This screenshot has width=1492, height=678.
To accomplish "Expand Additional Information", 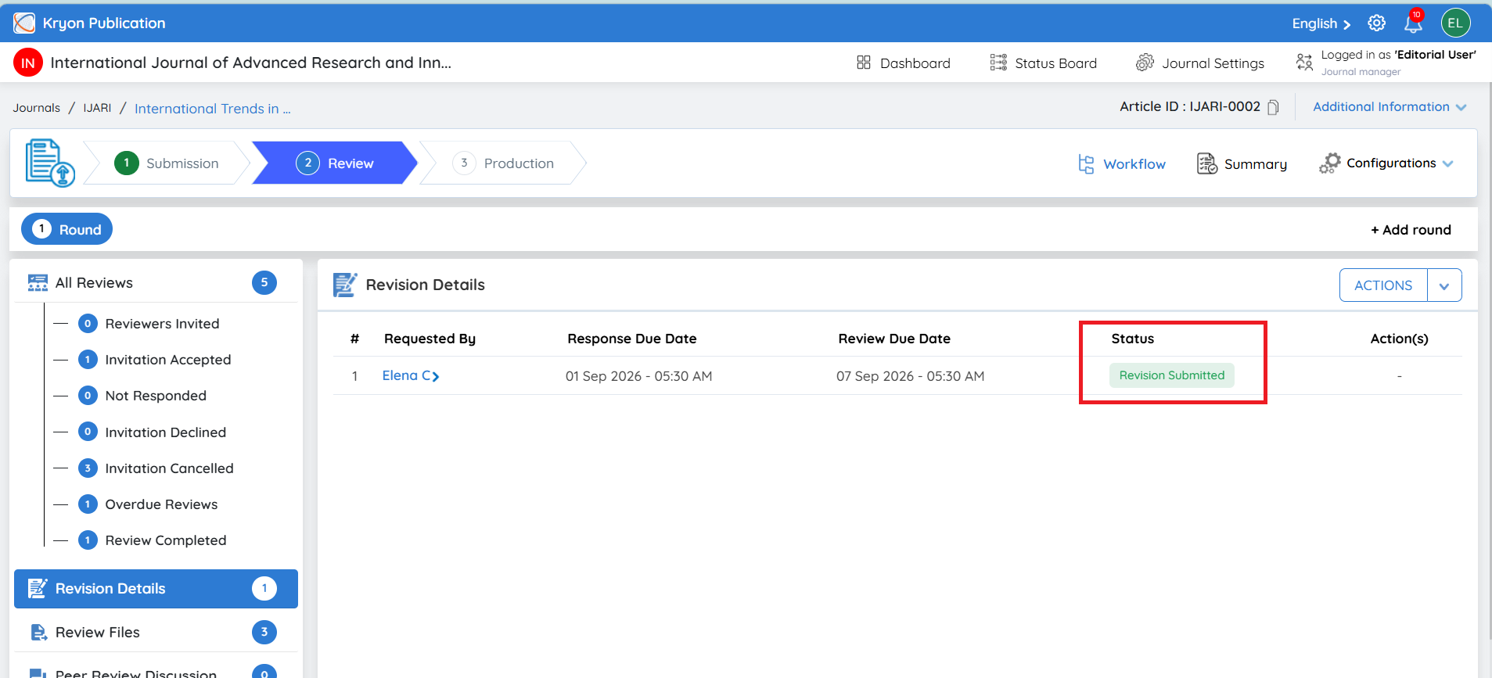I will pos(1390,107).
